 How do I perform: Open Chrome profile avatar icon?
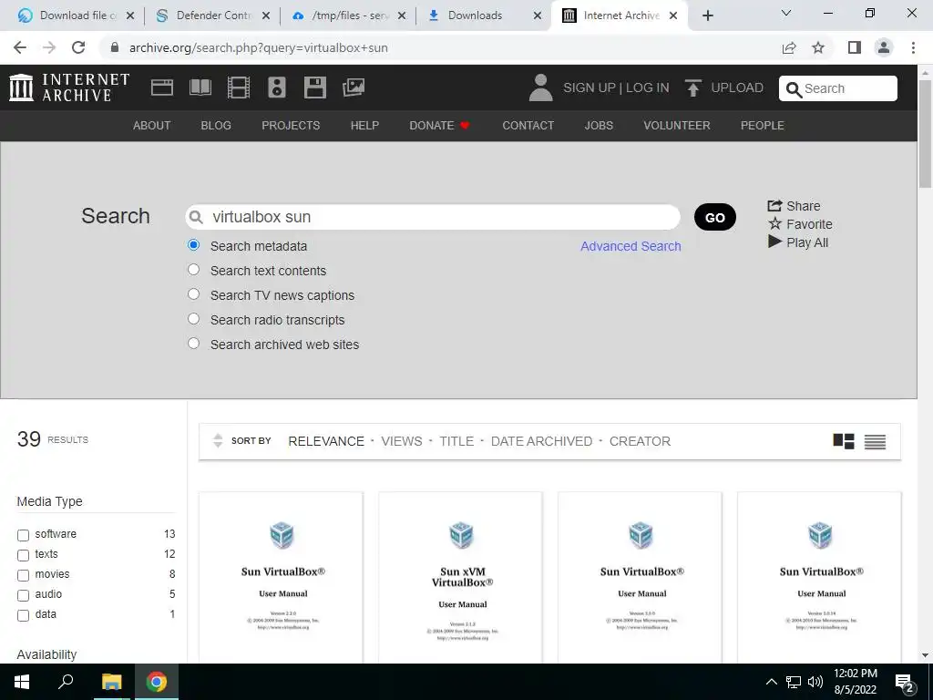click(884, 47)
